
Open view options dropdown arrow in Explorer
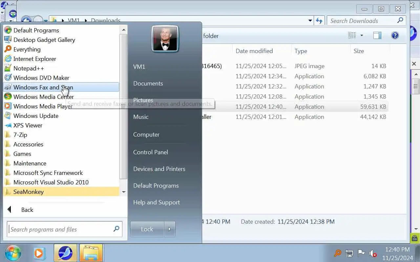362,35
